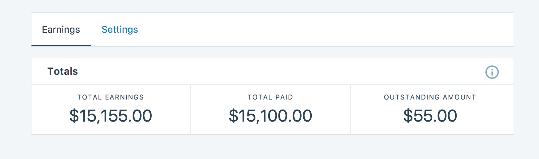This screenshot has height=159, width=539.
Task: Click gray margin right of the info icon
Action: 526,72
